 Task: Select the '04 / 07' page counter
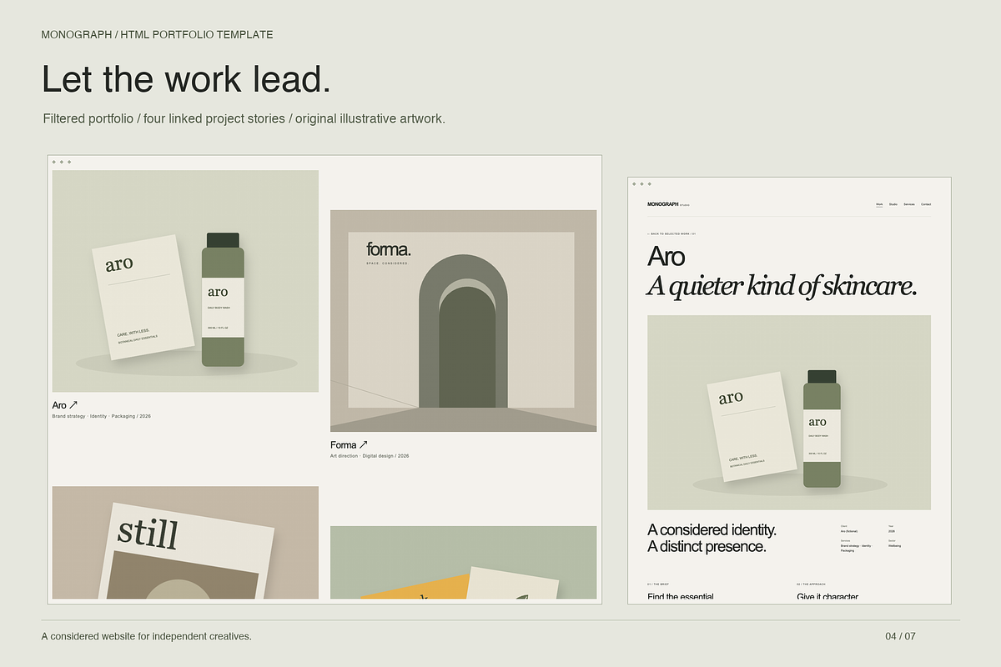click(901, 636)
